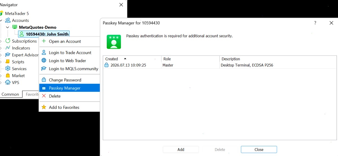This screenshot has height=156, width=338.
Task: Select Login to Web Trader
Action: click(70, 61)
